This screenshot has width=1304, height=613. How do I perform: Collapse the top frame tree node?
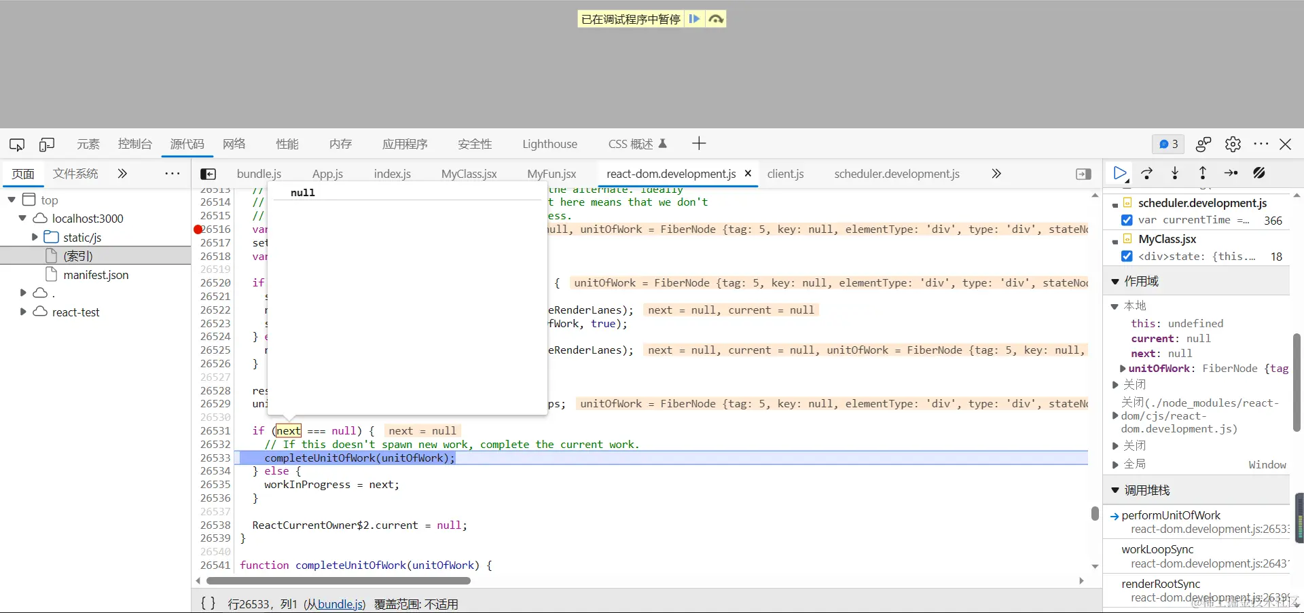(x=12, y=200)
